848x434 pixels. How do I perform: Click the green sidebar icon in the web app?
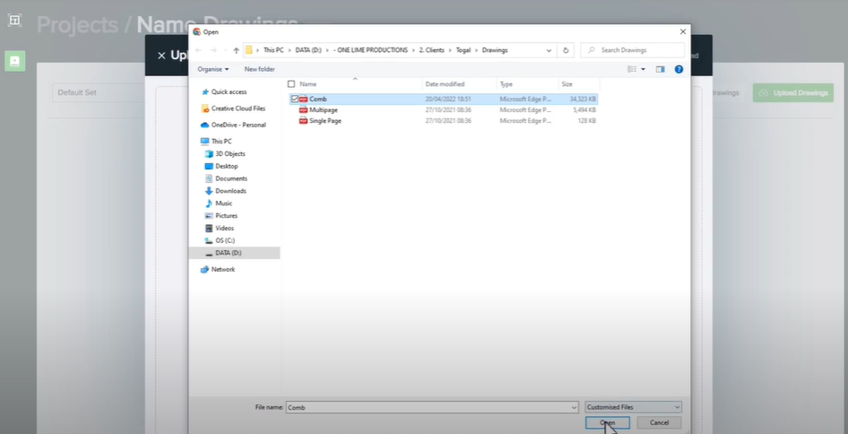(14, 61)
